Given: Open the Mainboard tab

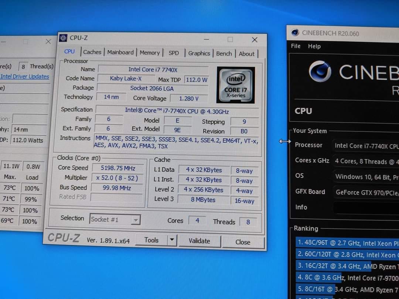Looking at the screenshot, I should coord(120,52).
